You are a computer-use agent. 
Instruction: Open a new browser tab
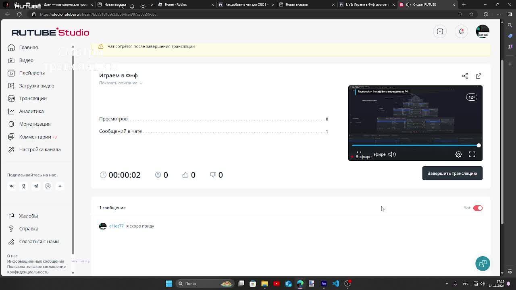point(464,4)
